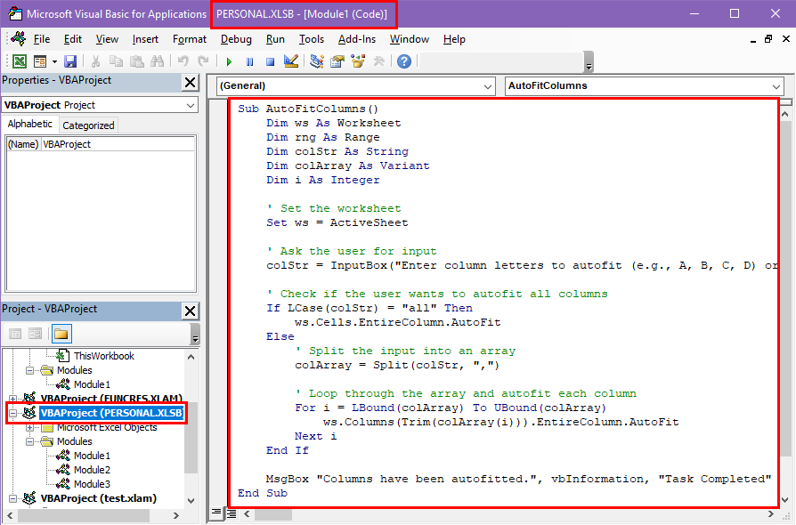796x525 pixels.
Task: Click project tree scroll up arrow
Action: (x=191, y=357)
